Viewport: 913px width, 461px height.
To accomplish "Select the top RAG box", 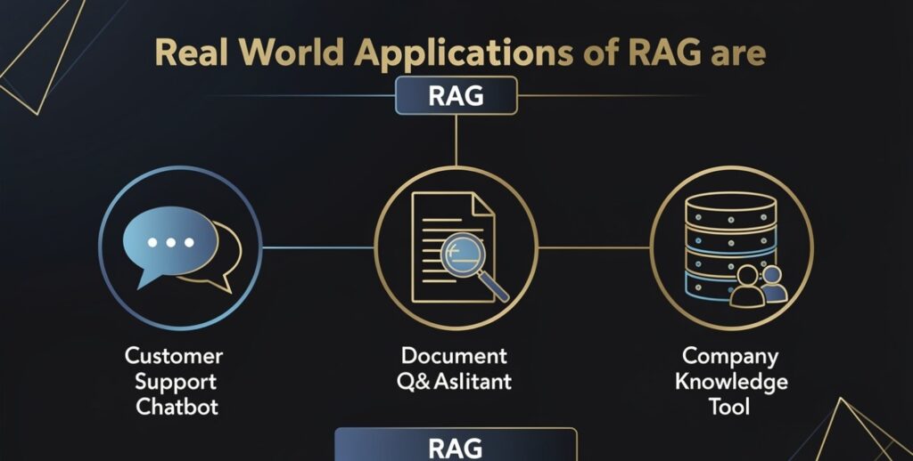I will click(x=456, y=96).
